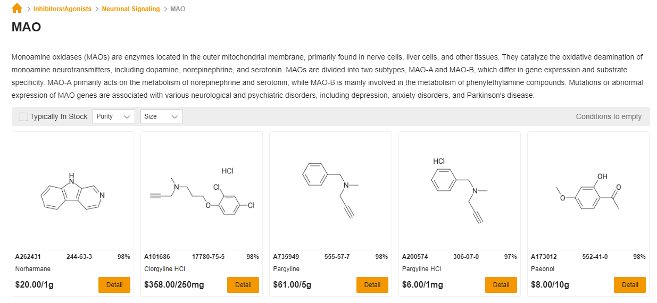Open Detail for Pargyline A735949

pyautogui.click(x=372, y=285)
